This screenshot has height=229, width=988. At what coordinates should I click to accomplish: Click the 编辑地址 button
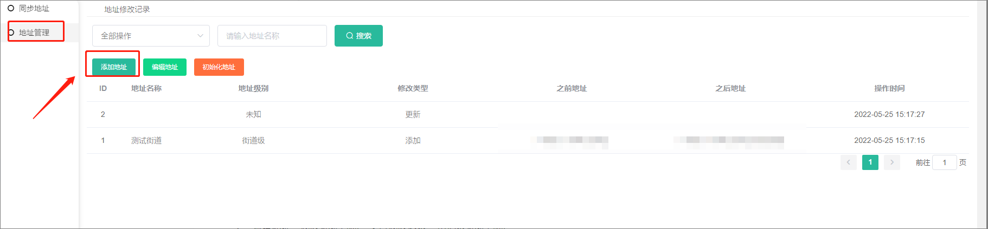point(165,67)
